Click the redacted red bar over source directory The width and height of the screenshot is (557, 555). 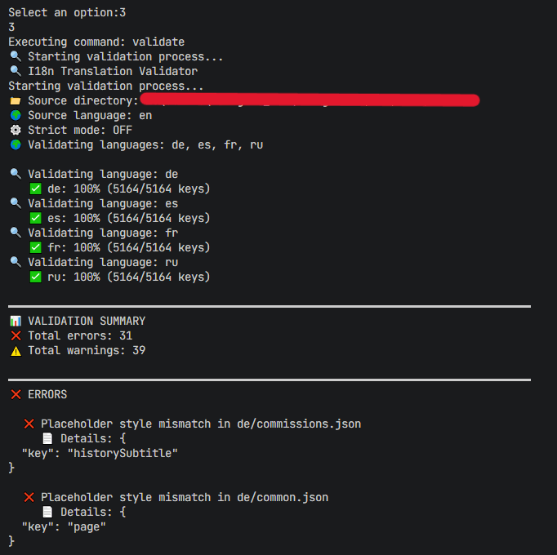click(310, 100)
